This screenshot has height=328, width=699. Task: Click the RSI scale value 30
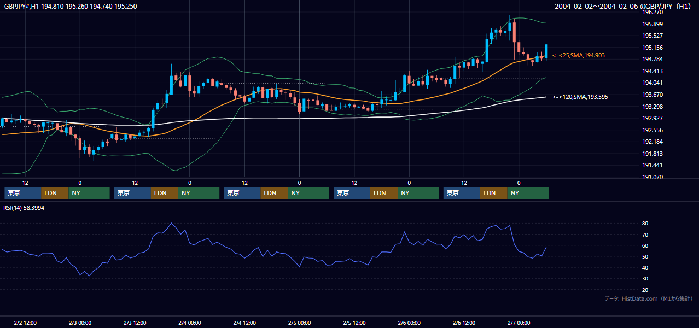[x=645, y=279]
